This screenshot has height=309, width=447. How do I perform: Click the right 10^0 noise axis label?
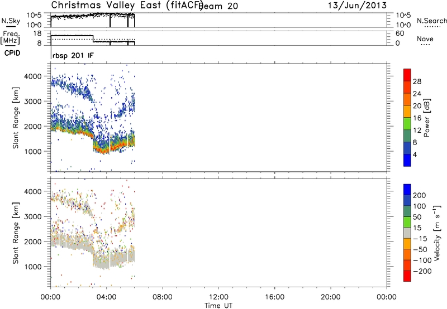pyautogui.click(x=403, y=25)
